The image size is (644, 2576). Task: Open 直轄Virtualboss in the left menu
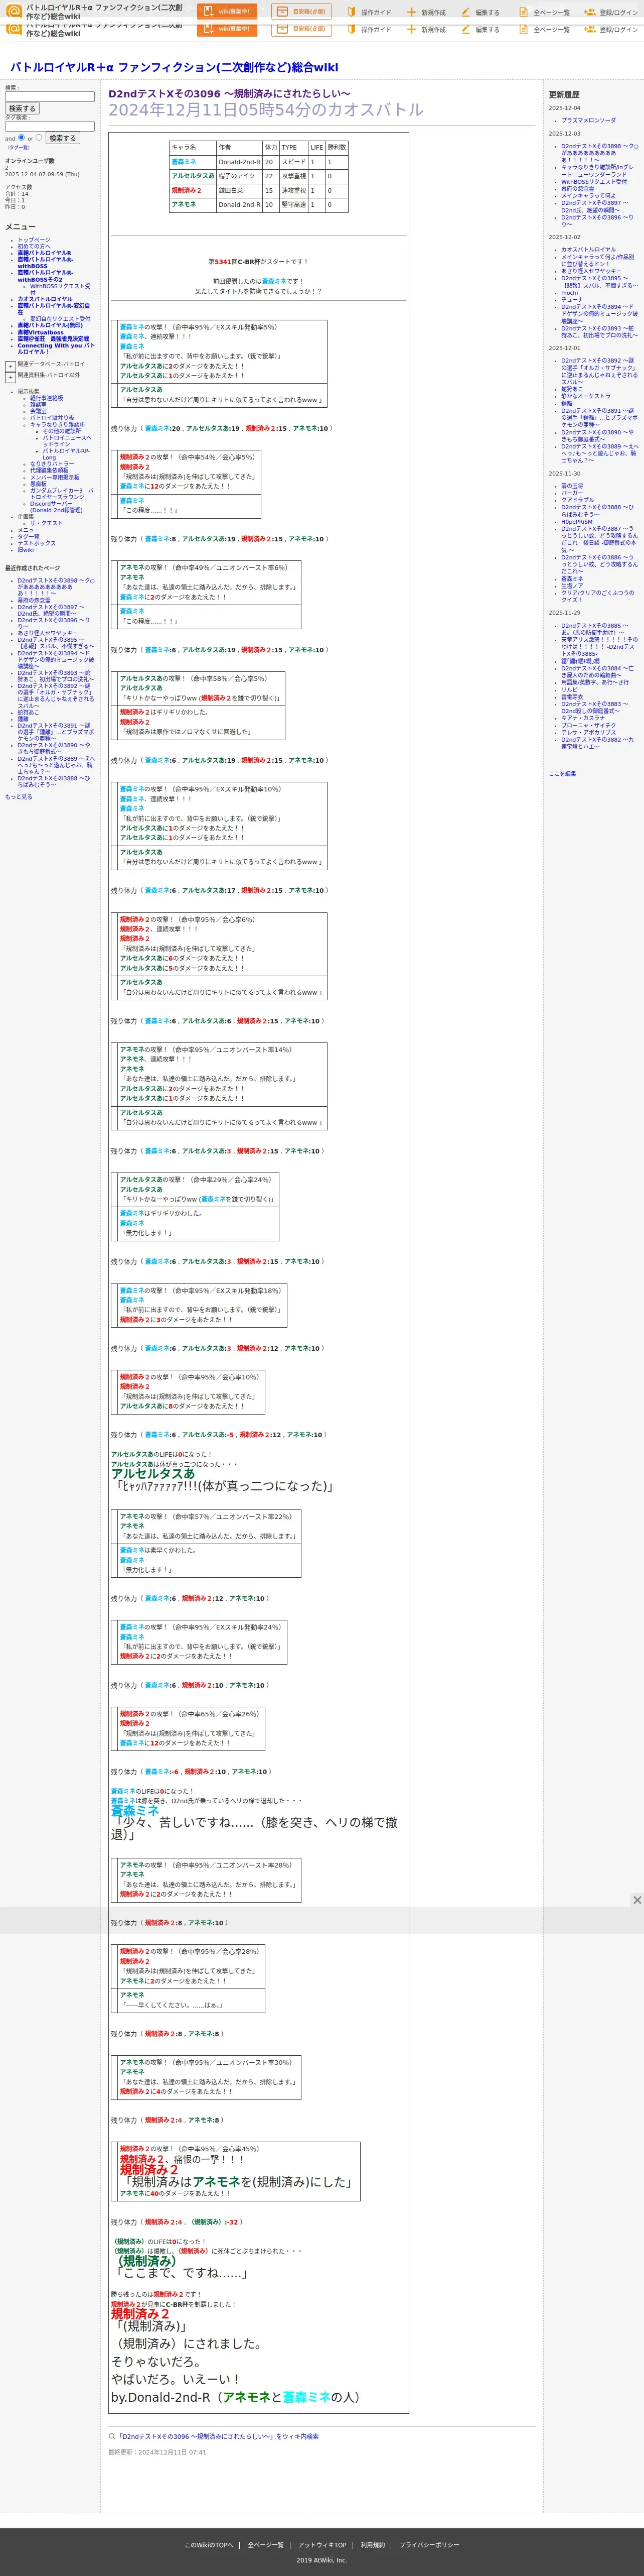[40, 332]
